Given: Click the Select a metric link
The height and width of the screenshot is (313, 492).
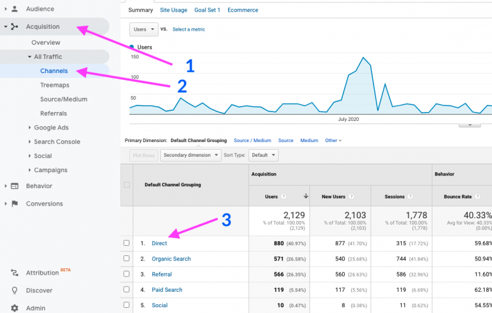Looking at the screenshot, I should coord(188,29).
